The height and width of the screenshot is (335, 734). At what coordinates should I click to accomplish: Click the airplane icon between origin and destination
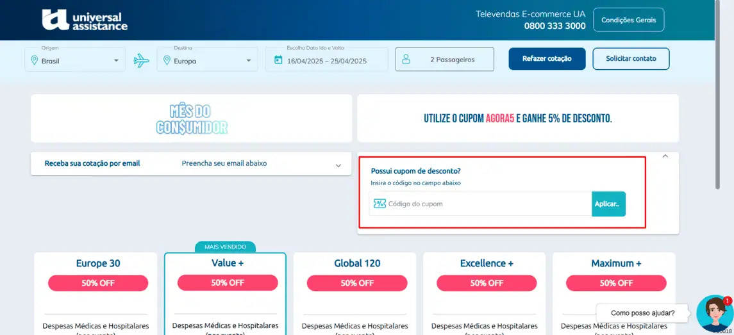141,60
